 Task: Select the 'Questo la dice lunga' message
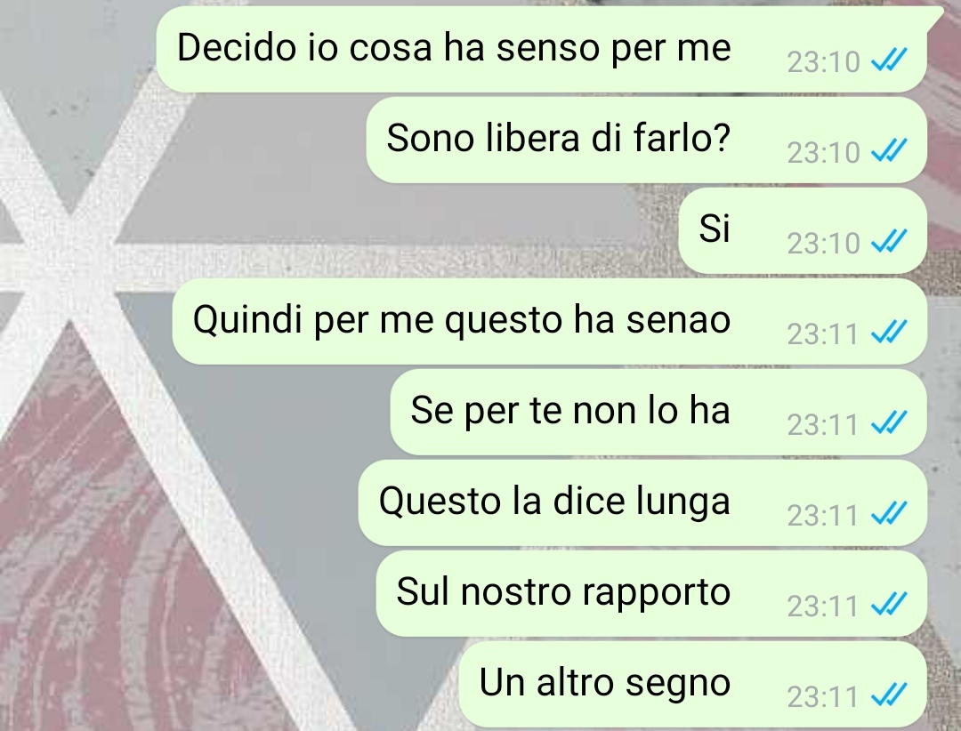click(x=643, y=503)
